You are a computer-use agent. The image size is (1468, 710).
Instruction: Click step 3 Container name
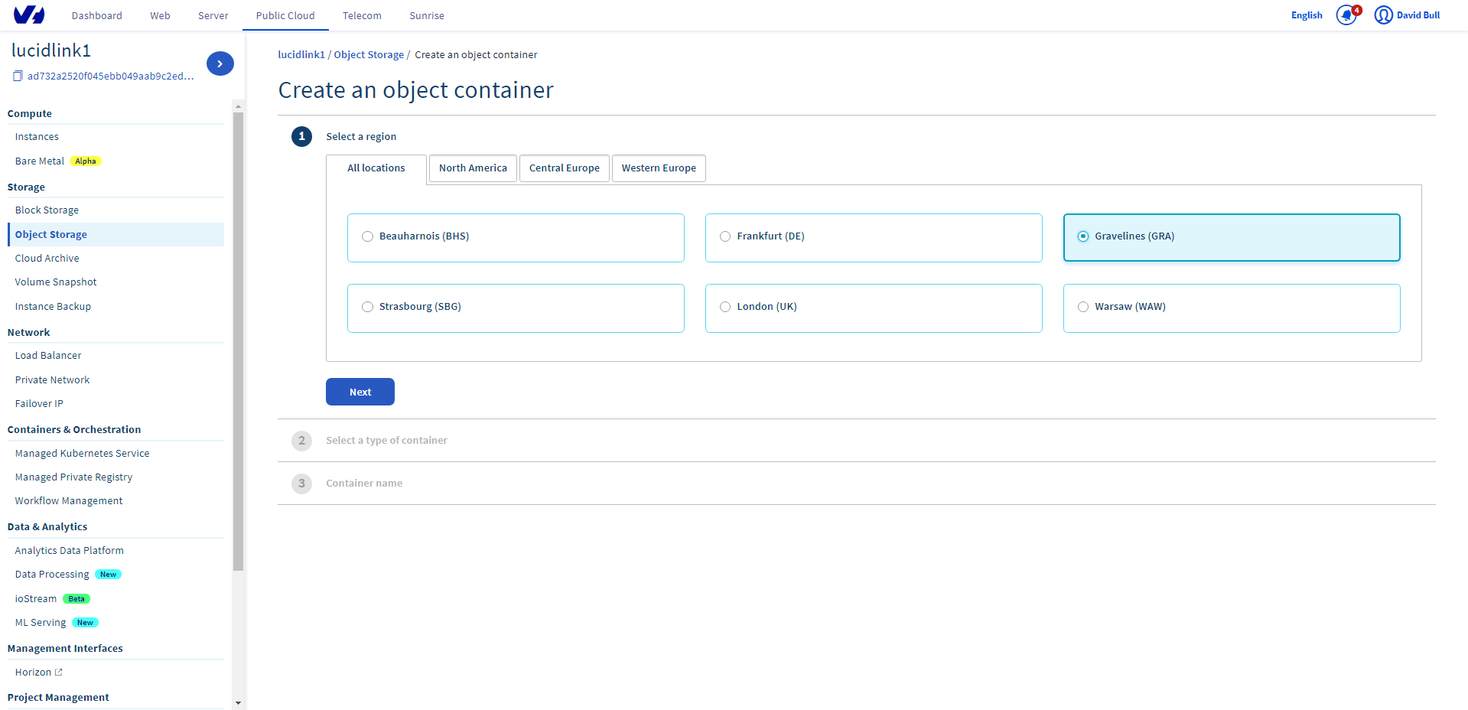(x=364, y=484)
